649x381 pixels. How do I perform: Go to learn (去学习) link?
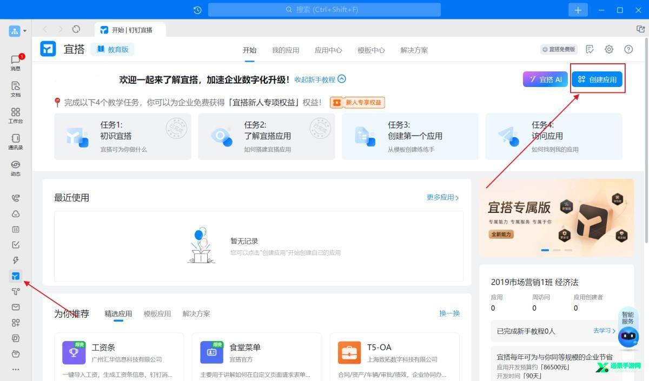pos(604,331)
